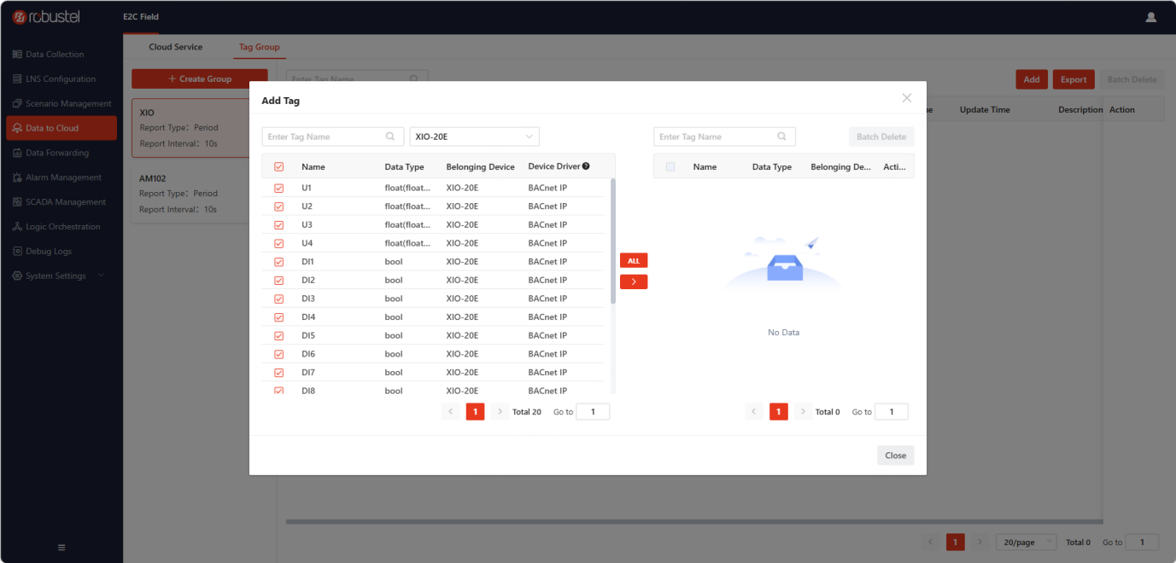Open the 20/page pagination dropdown
The image size is (1176, 563).
[x=1027, y=543]
